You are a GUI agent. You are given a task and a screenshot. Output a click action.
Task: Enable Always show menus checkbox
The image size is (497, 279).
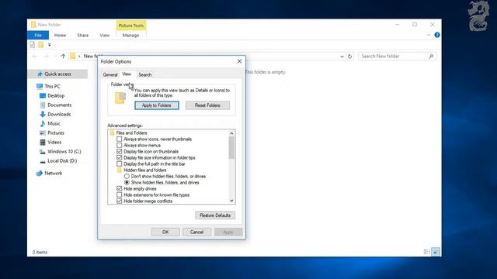[119, 146]
